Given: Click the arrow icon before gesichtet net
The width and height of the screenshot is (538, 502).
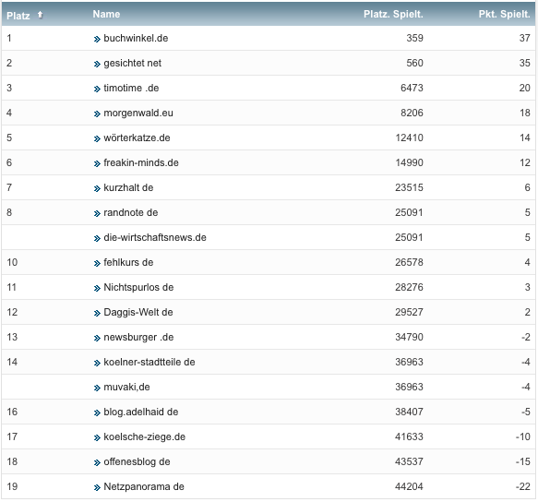Looking at the screenshot, I should (97, 65).
